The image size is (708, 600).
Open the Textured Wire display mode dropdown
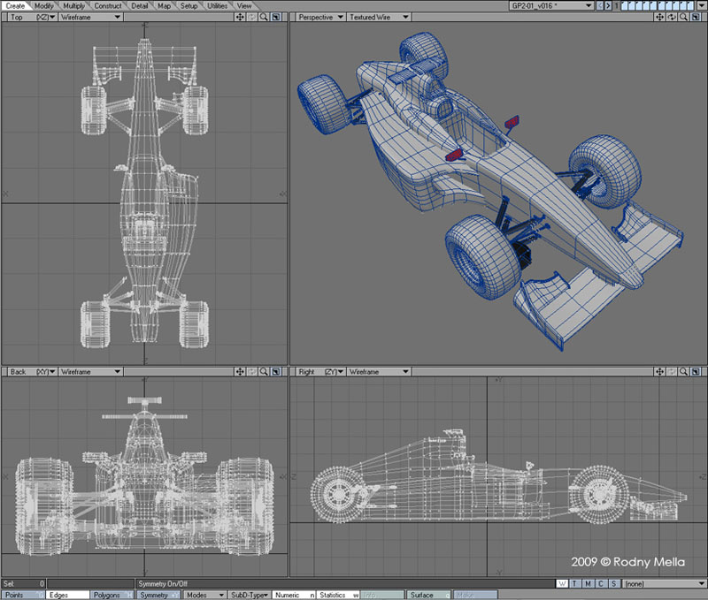378,17
